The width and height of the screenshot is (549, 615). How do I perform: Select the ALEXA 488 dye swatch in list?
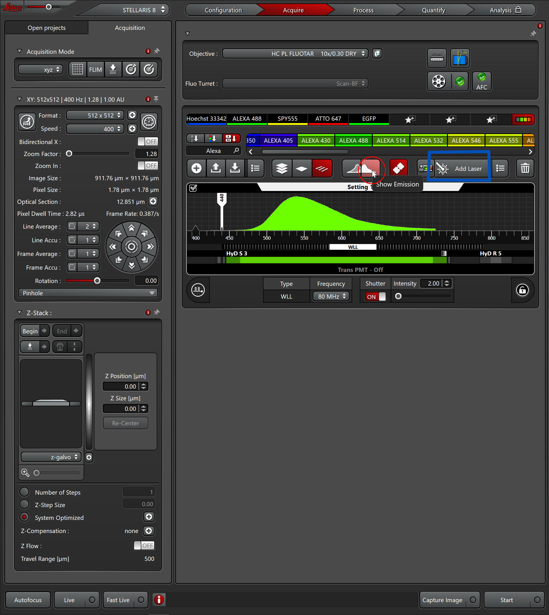pos(353,141)
